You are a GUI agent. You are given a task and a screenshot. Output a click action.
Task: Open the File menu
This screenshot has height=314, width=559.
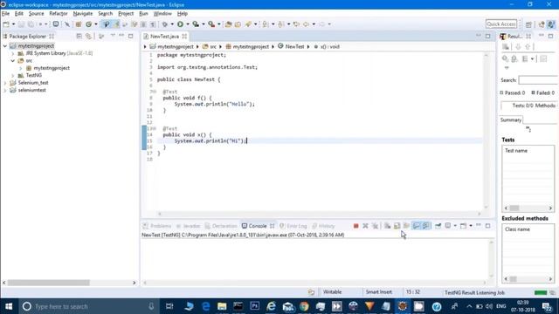click(6, 14)
